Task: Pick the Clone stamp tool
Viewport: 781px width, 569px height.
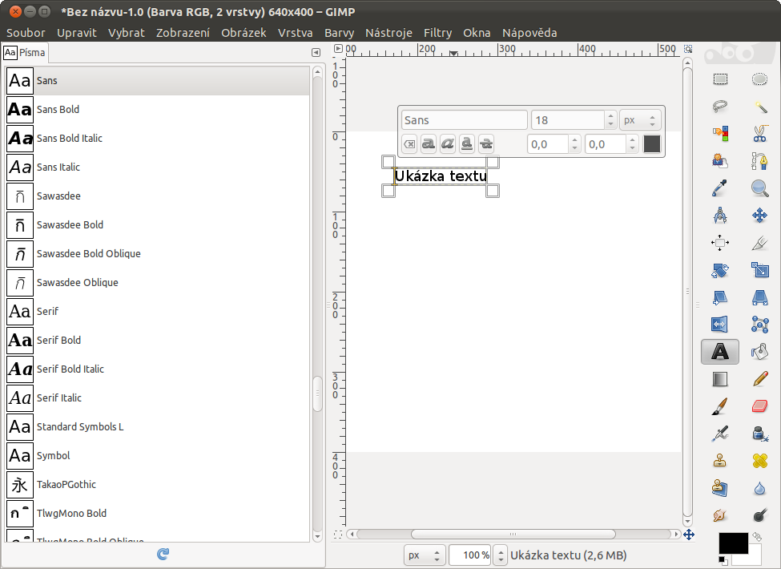Action: click(720, 461)
